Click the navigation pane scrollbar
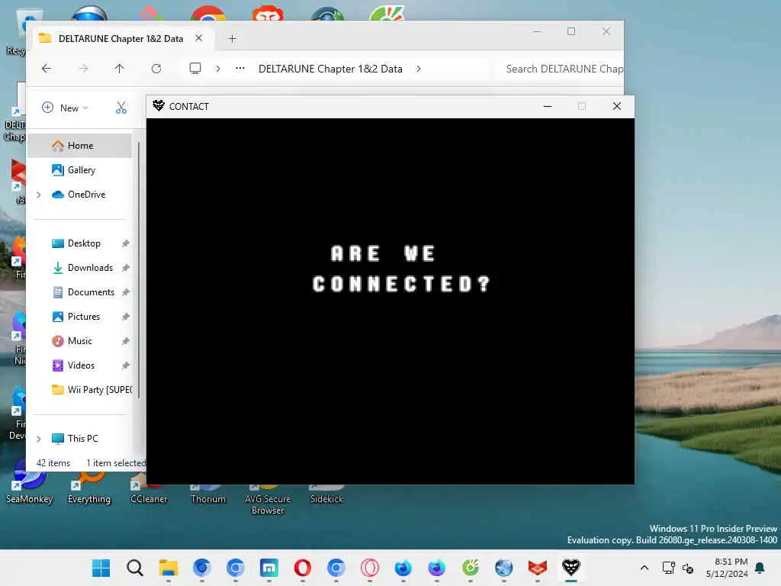This screenshot has width=781, height=586. (139, 270)
